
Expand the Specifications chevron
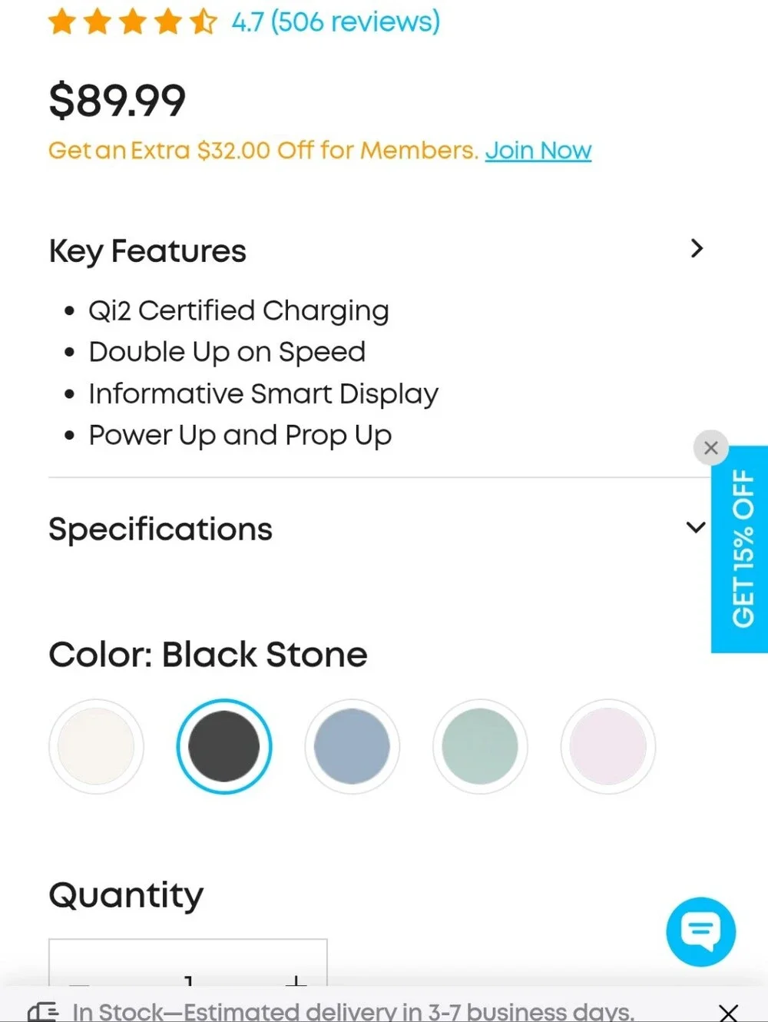(696, 527)
